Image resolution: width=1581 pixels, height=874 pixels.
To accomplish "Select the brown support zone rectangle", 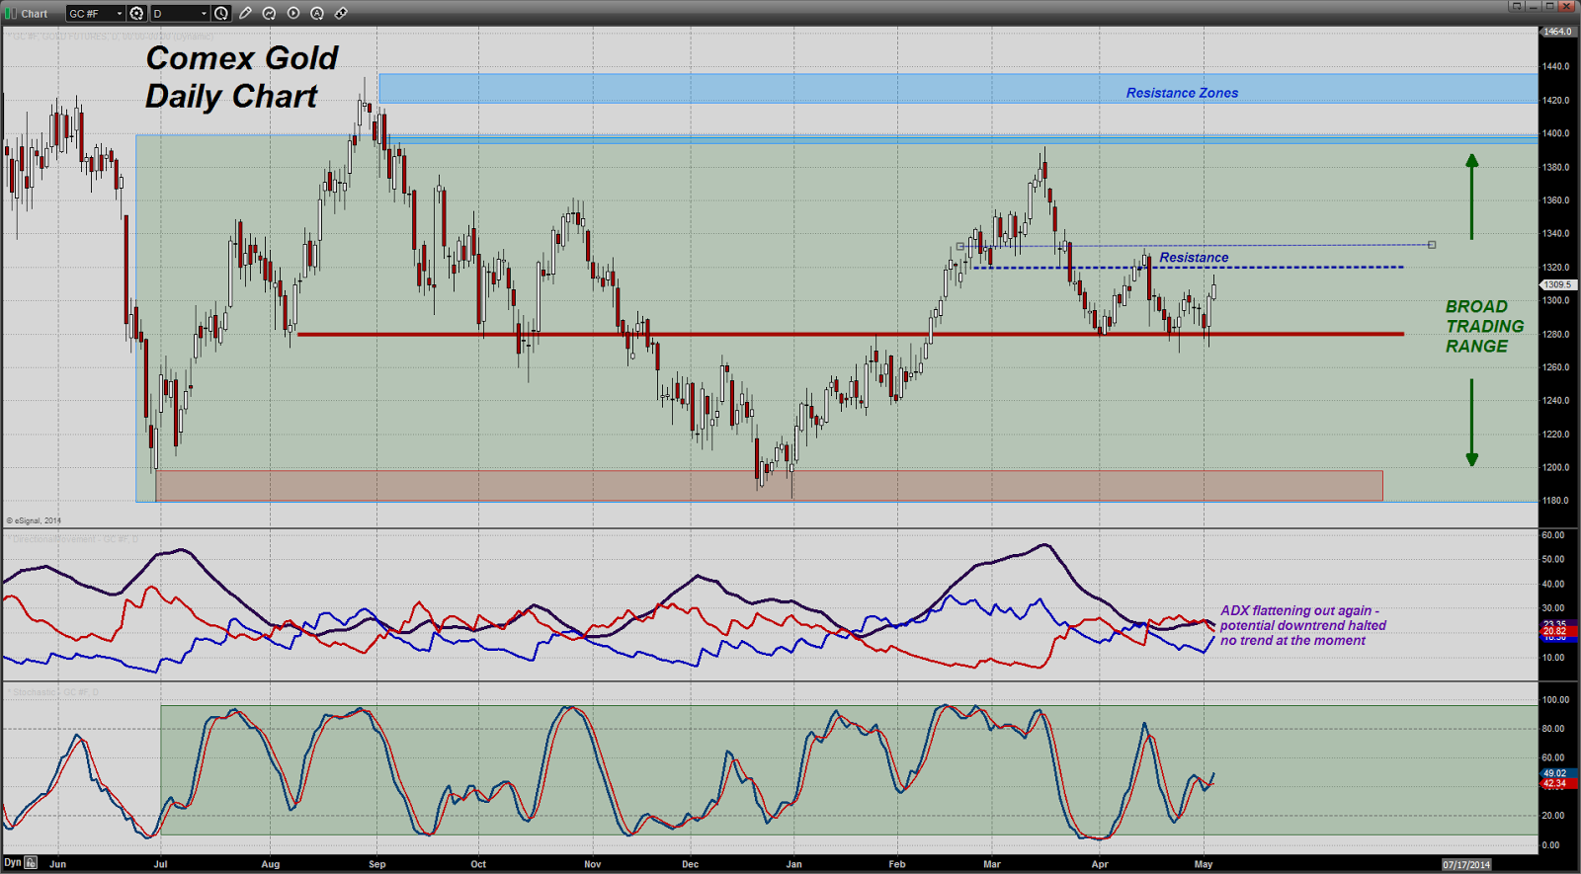I will tap(769, 485).
